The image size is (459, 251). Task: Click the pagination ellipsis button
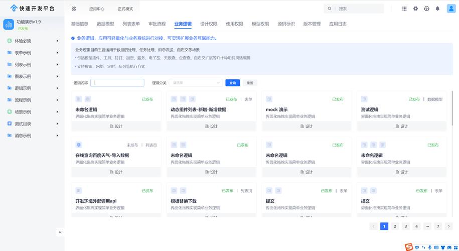427,226
